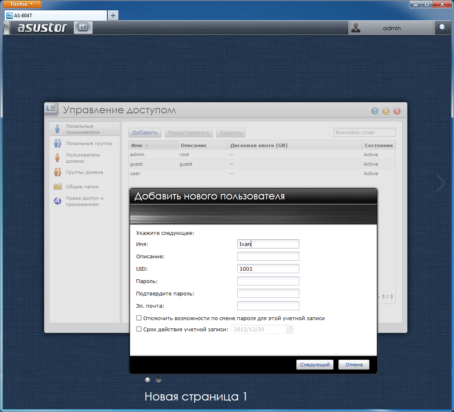Screen dimensions: 454x412
Task: Select Локальные пользователи in sidebar
Action: [85, 129]
